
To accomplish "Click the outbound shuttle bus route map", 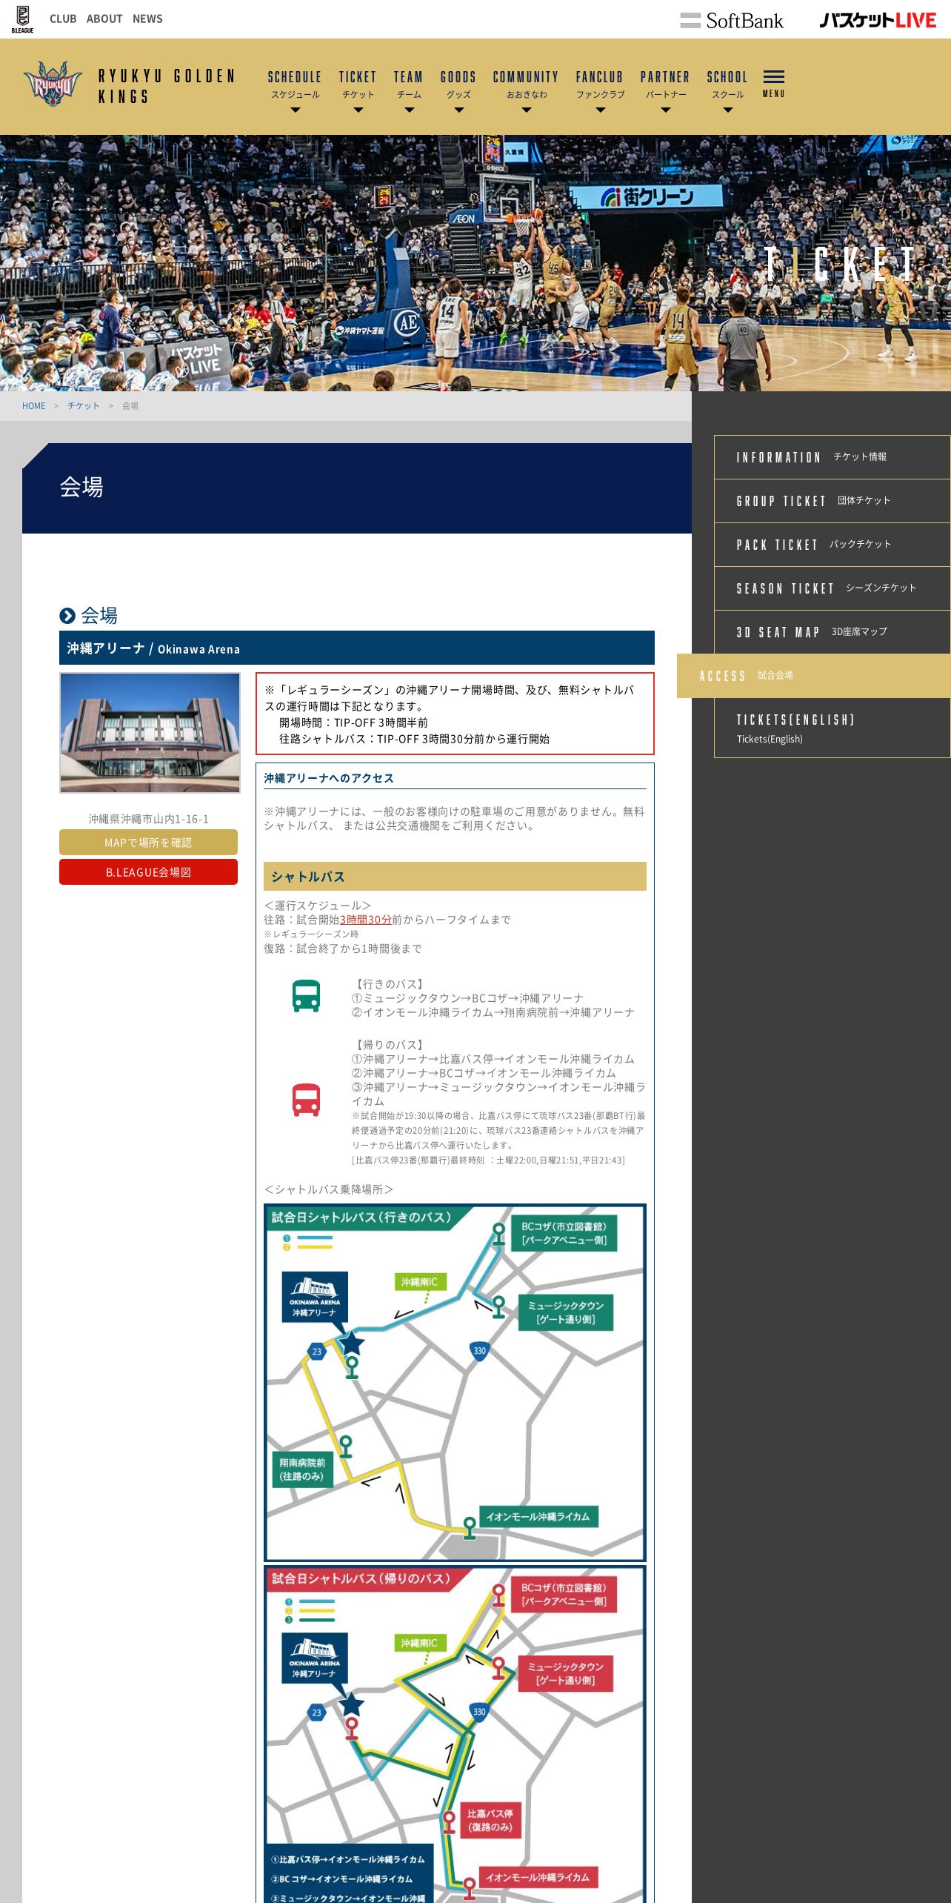I will click(x=455, y=1383).
